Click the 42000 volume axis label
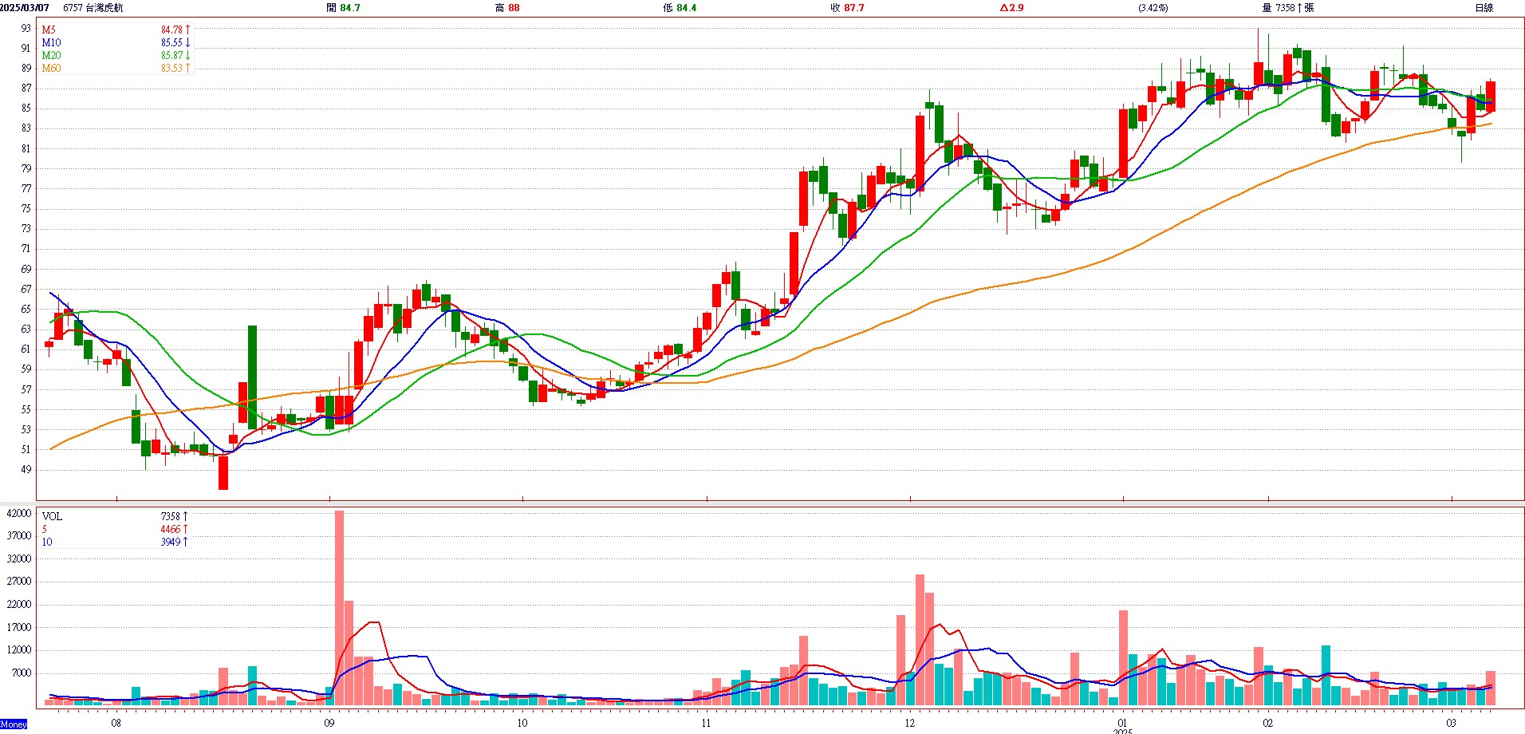Viewport: 1525px width, 734px height. [x=19, y=513]
